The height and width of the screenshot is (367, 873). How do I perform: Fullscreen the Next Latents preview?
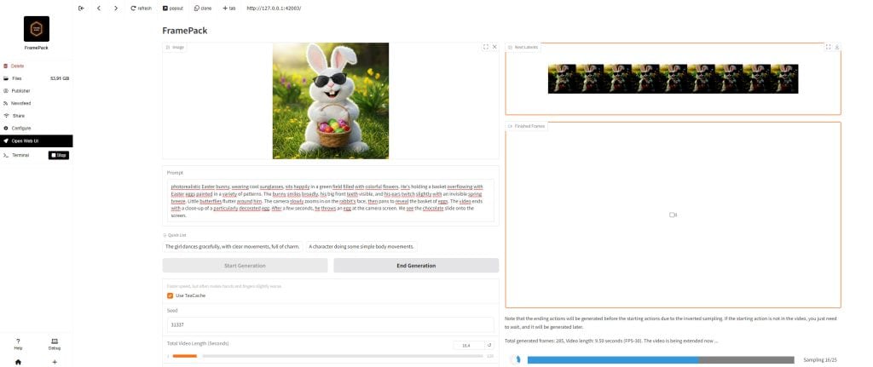tap(829, 48)
